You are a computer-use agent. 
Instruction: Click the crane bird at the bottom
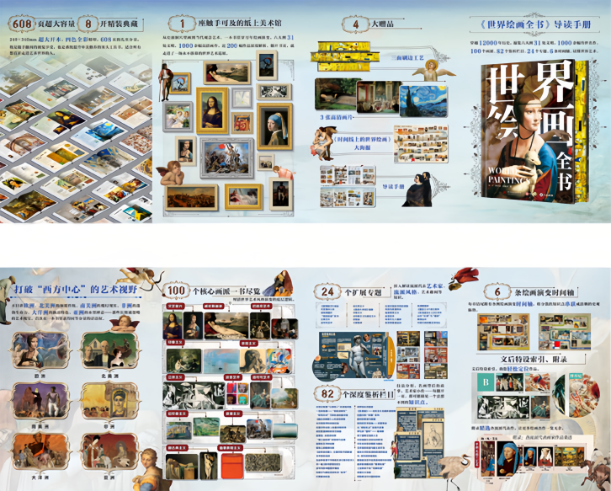(454, 471)
